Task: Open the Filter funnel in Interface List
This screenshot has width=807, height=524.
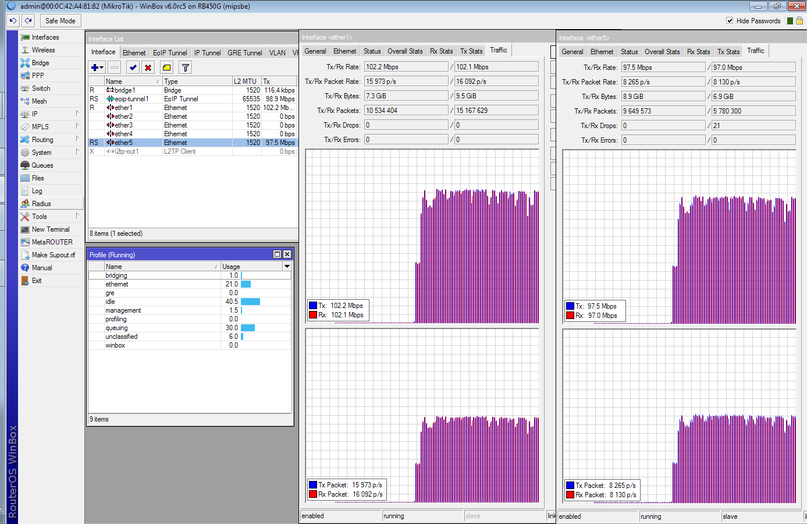Action: 185,68
